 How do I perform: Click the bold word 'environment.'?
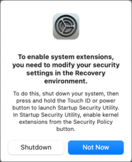point(66,81)
